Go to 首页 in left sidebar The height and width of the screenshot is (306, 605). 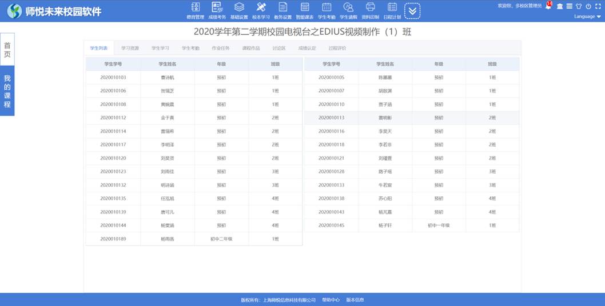7,49
